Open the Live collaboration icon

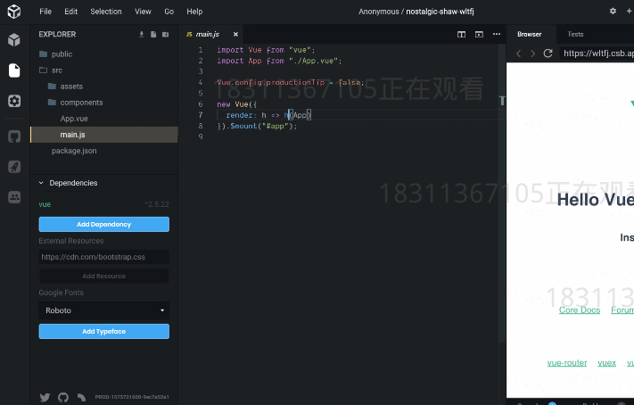(14, 197)
